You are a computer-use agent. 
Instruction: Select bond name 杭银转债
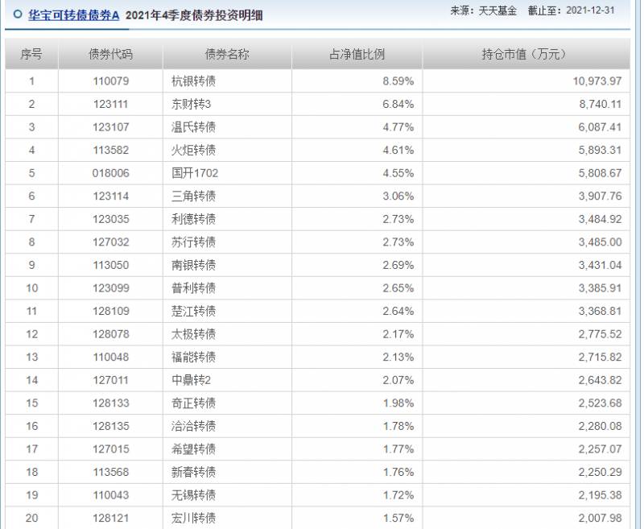click(193, 81)
